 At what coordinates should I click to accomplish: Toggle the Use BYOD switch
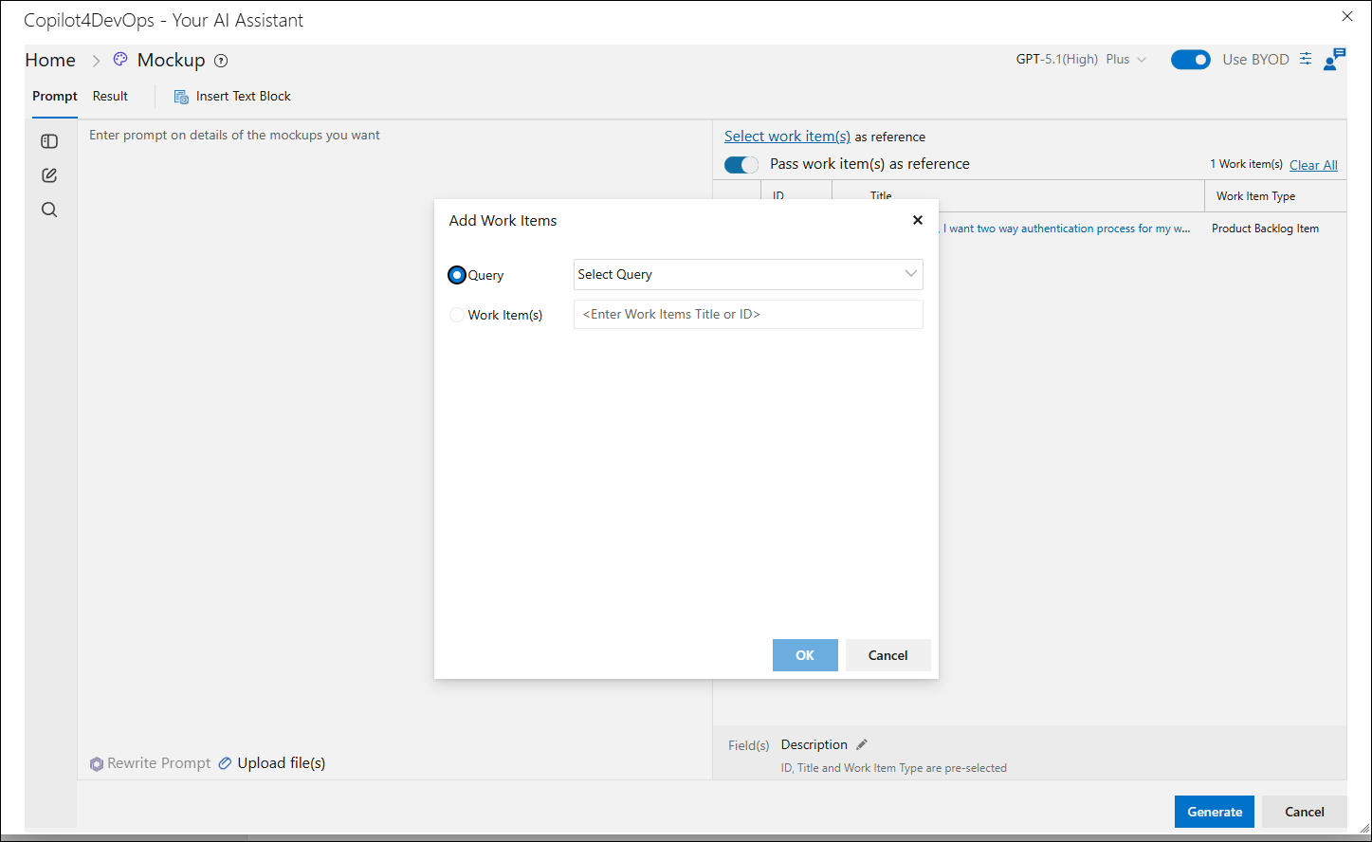(1191, 60)
